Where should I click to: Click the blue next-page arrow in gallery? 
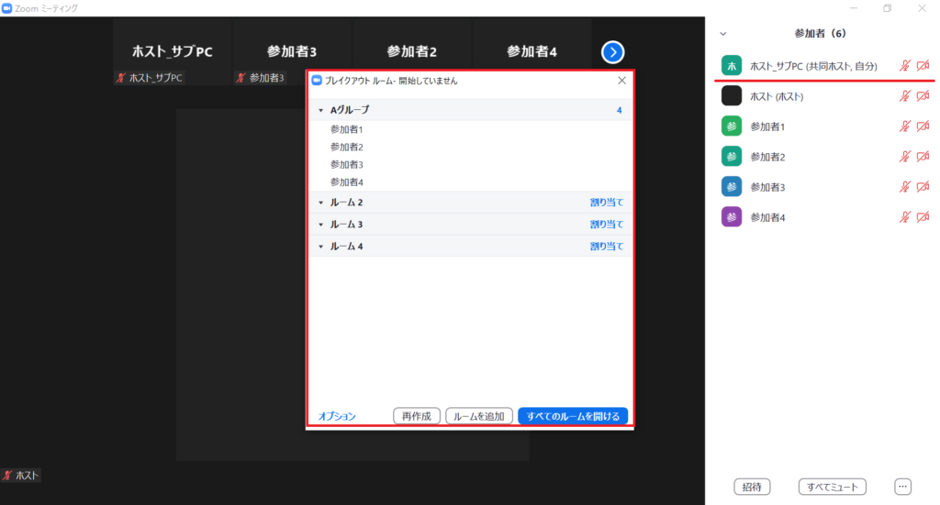click(613, 52)
